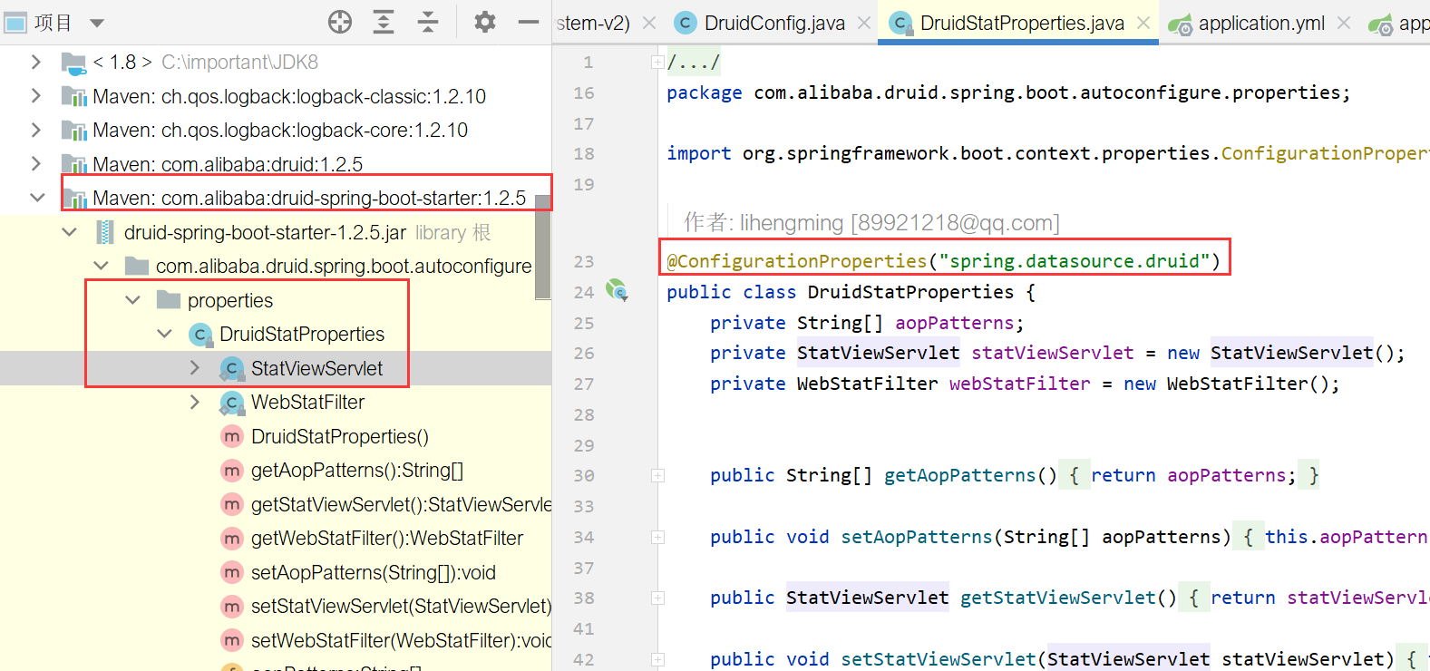Image resolution: width=1430 pixels, height=671 pixels.
Task: Select Maven com.alibaba:druid:1.2.5 row
Action: click(276, 164)
